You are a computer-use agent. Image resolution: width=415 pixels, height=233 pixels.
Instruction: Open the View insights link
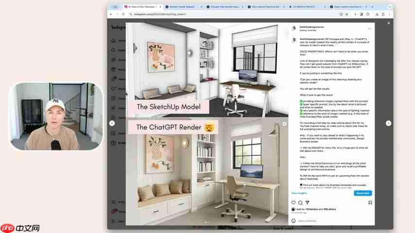tap(299, 193)
